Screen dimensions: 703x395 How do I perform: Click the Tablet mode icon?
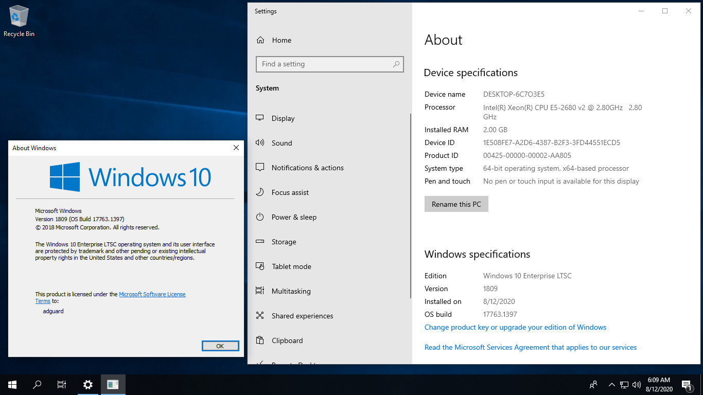(260, 266)
